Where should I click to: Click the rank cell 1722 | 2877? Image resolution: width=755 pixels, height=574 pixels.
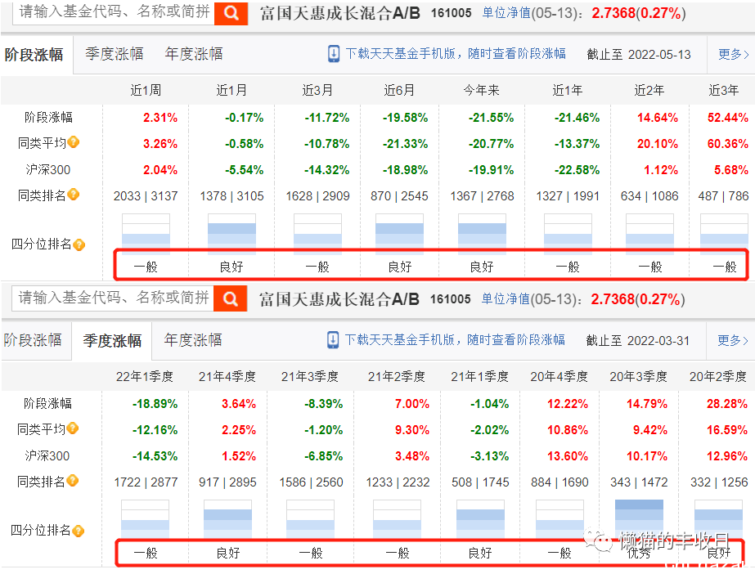point(146,482)
